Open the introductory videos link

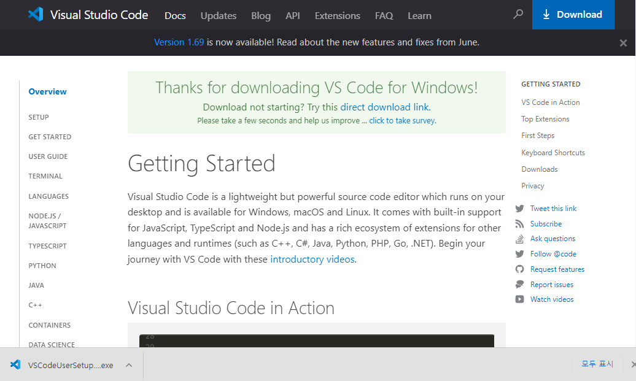coord(312,259)
